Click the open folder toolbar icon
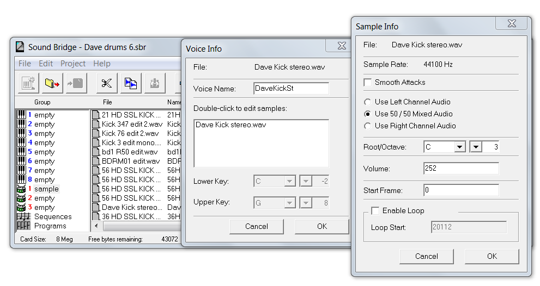Image resolution: width=540 pixels, height=286 pixels. tap(53, 83)
